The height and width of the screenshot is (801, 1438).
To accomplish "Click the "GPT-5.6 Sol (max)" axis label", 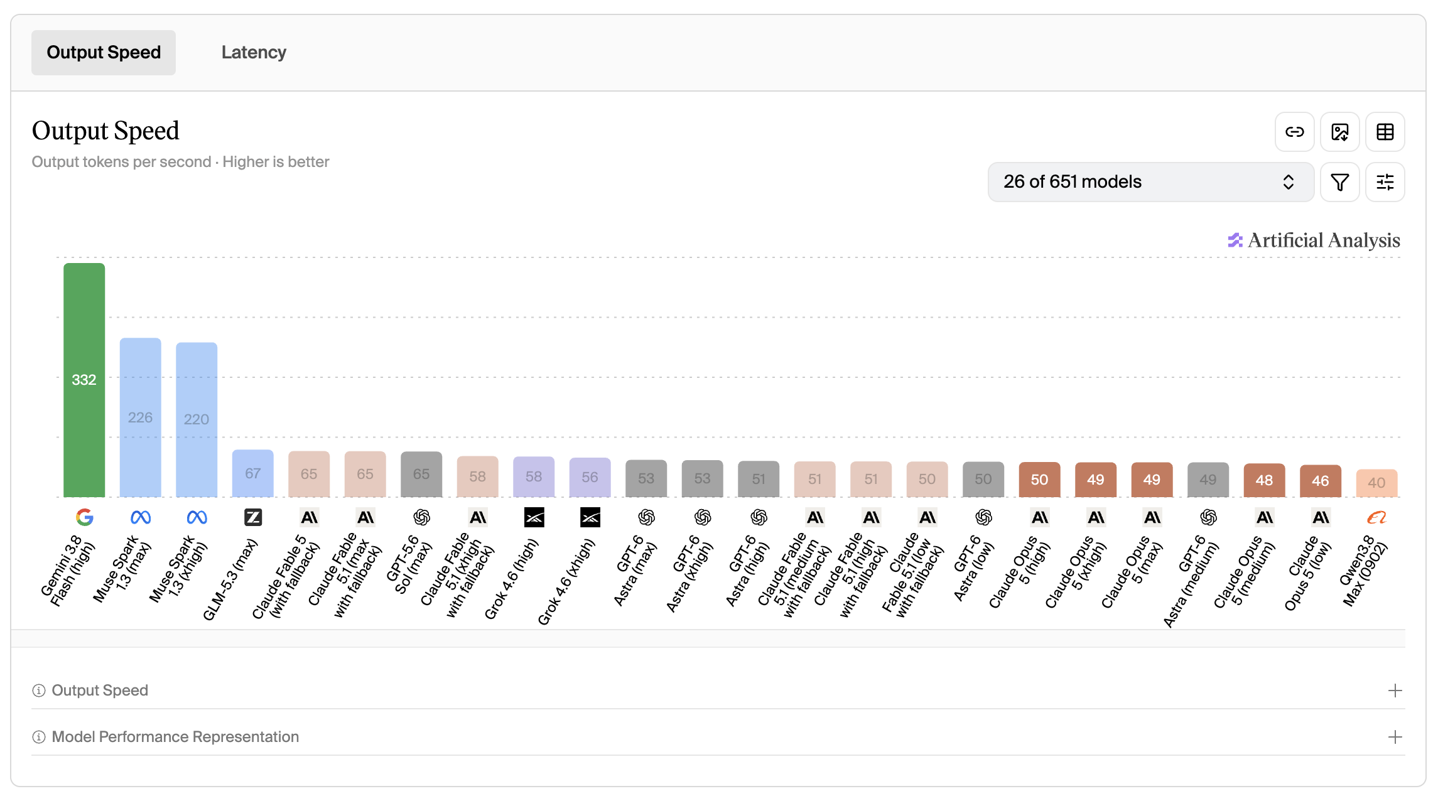I will click(x=408, y=564).
